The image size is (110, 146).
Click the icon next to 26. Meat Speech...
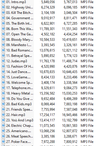coord(3,136)
